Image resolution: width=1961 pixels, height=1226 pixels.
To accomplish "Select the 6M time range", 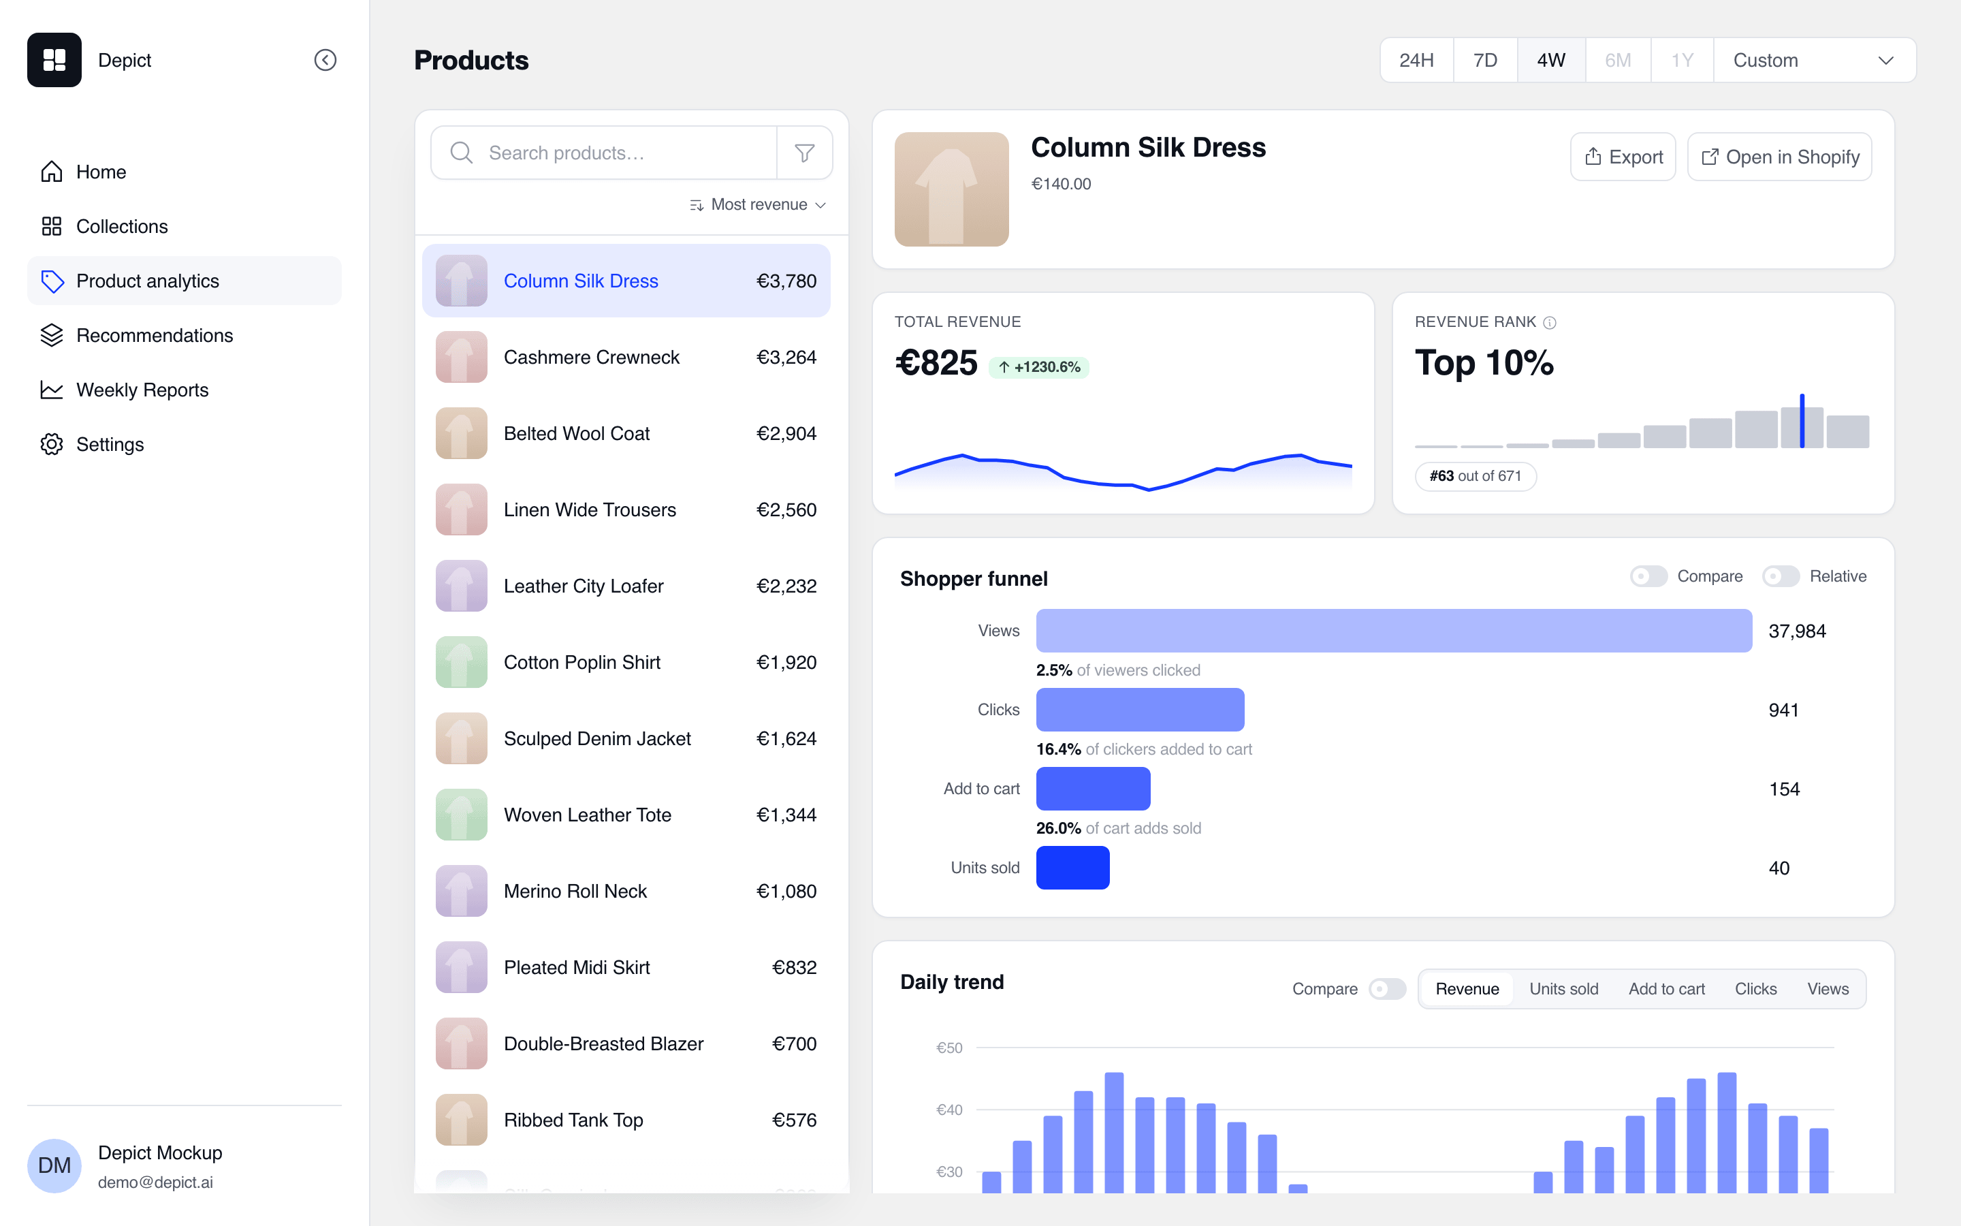I will (x=1619, y=60).
